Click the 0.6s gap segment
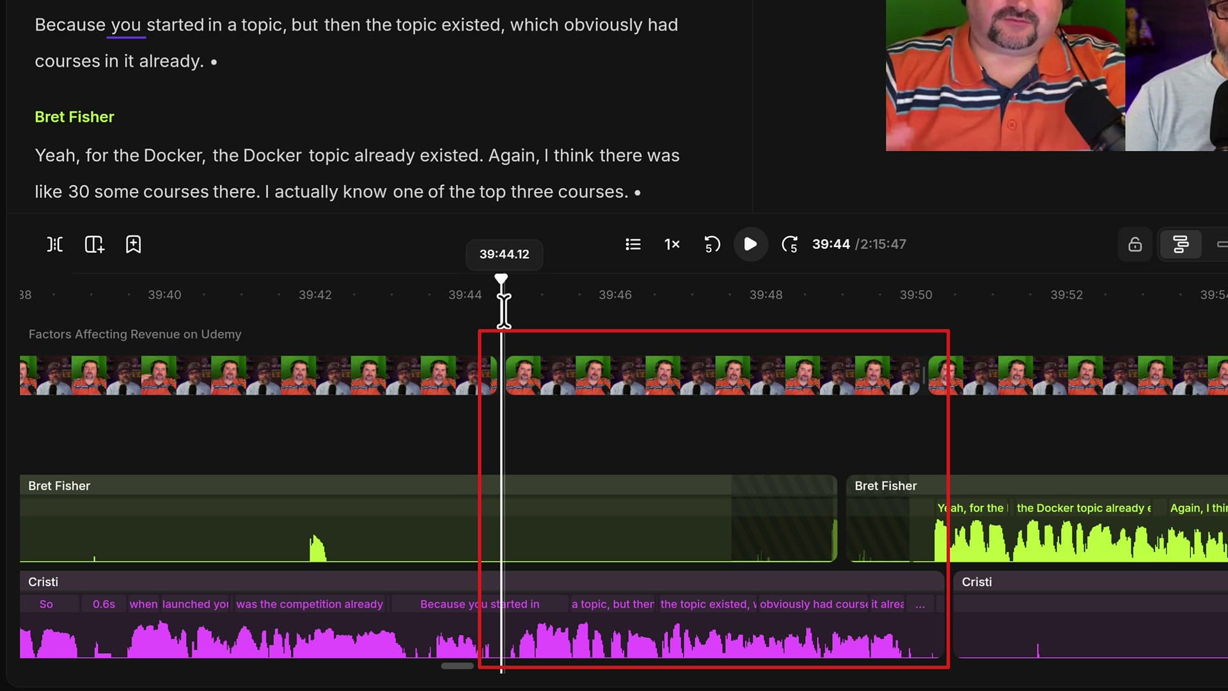 point(104,604)
